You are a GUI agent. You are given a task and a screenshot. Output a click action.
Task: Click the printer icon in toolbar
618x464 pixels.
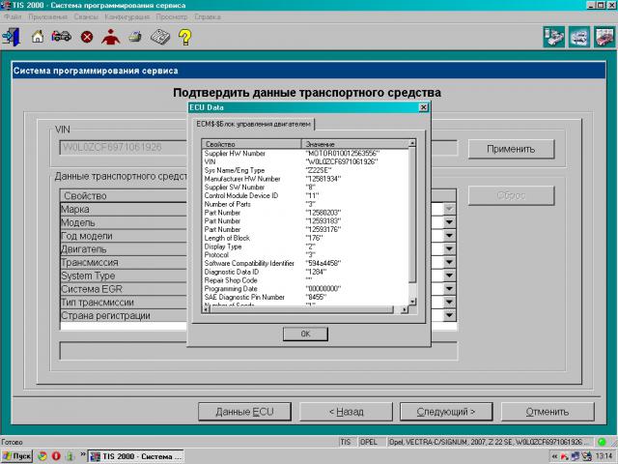click(135, 37)
